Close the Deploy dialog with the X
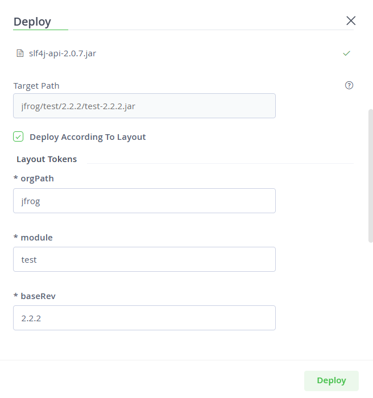Image resolution: width=373 pixels, height=398 pixels. click(x=351, y=21)
